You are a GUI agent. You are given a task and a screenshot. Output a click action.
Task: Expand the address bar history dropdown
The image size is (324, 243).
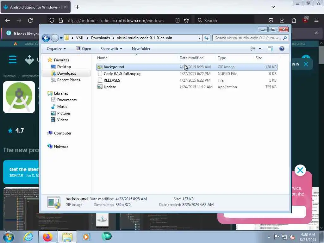(x=199, y=38)
